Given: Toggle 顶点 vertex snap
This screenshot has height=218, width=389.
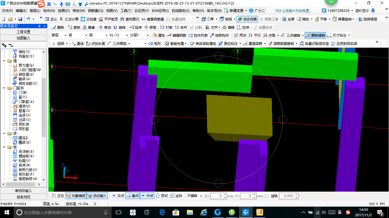Looking at the screenshot, I should [161, 196].
